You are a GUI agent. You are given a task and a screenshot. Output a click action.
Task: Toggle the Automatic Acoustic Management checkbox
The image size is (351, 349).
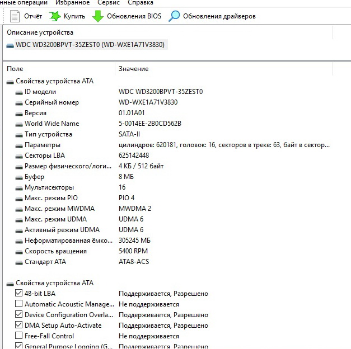(20, 304)
